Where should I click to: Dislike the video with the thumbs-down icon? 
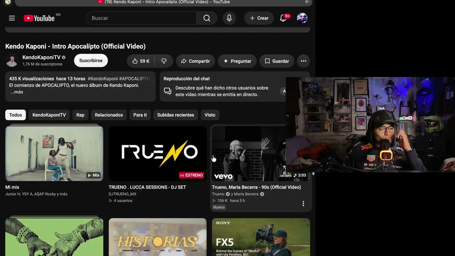tap(164, 61)
